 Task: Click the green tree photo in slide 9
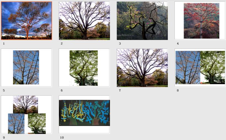click(37, 123)
